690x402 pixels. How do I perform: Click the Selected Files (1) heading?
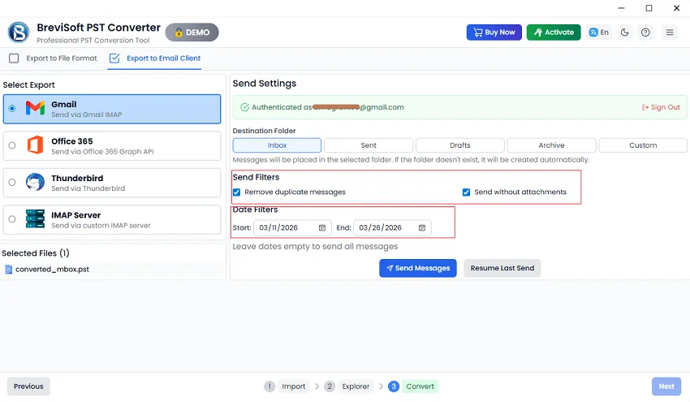[36, 253]
